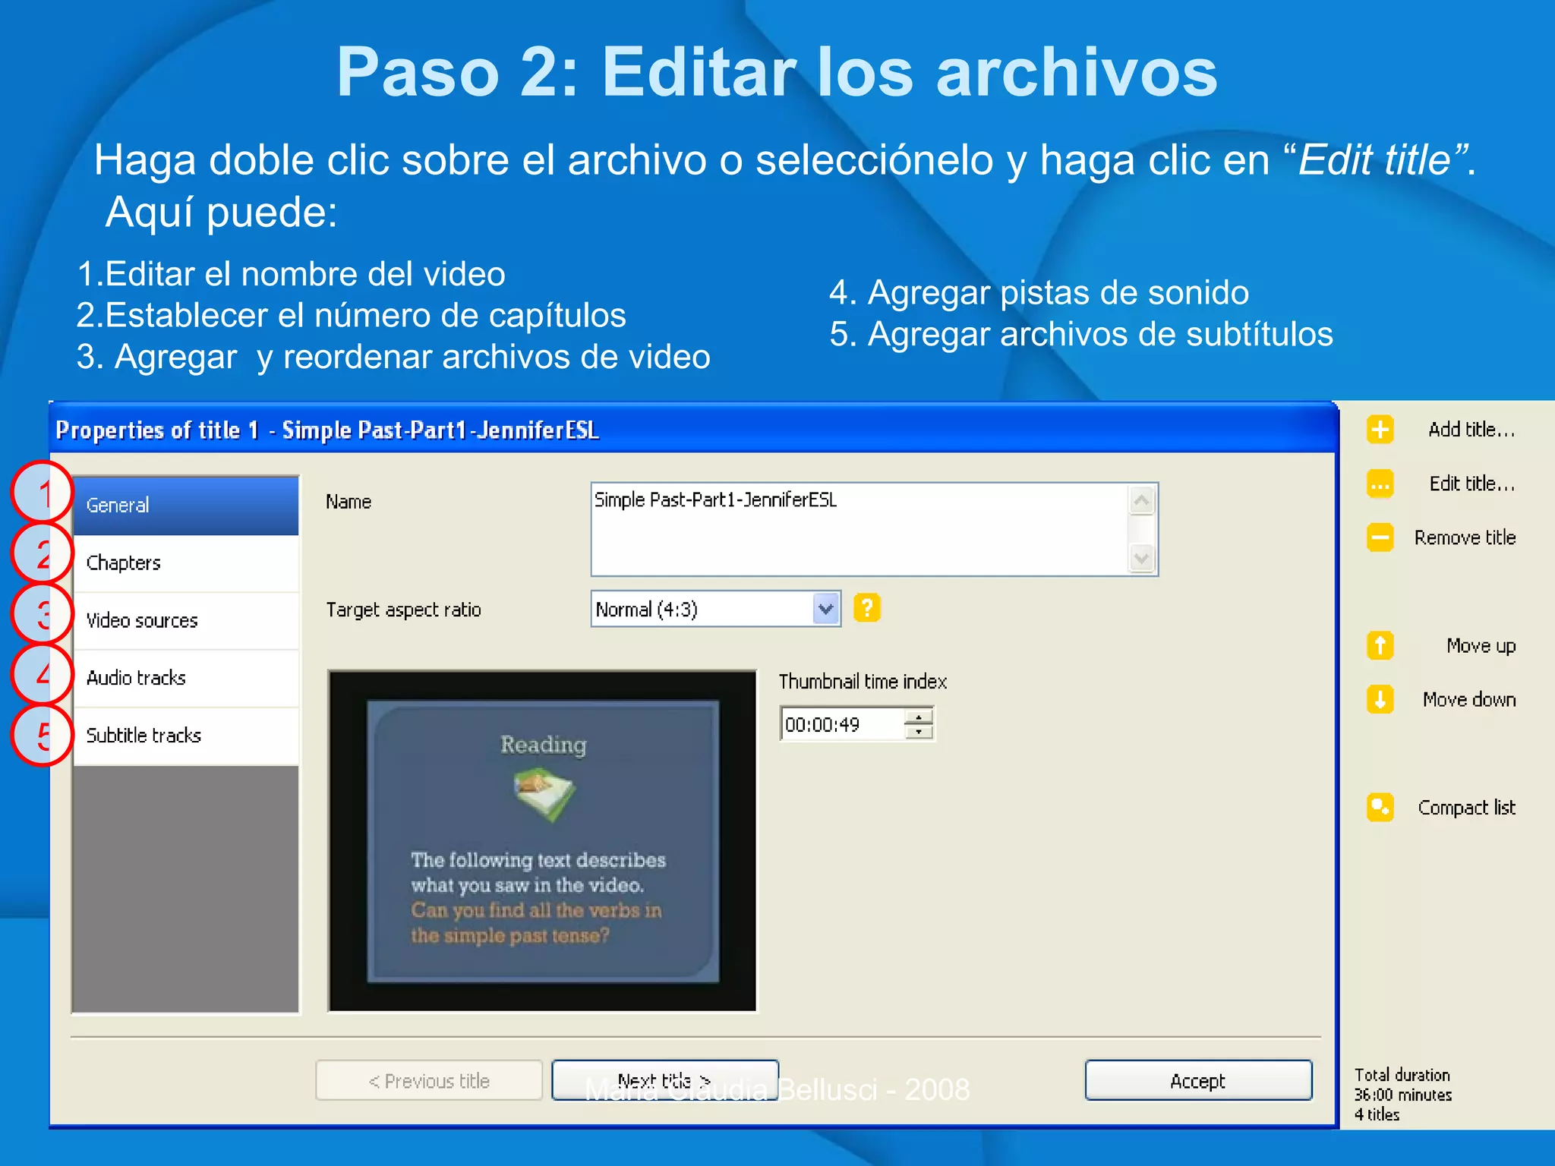The image size is (1555, 1166).
Task: Open the Subtitle tracks tab
Action: pyautogui.click(x=186, y=736)
